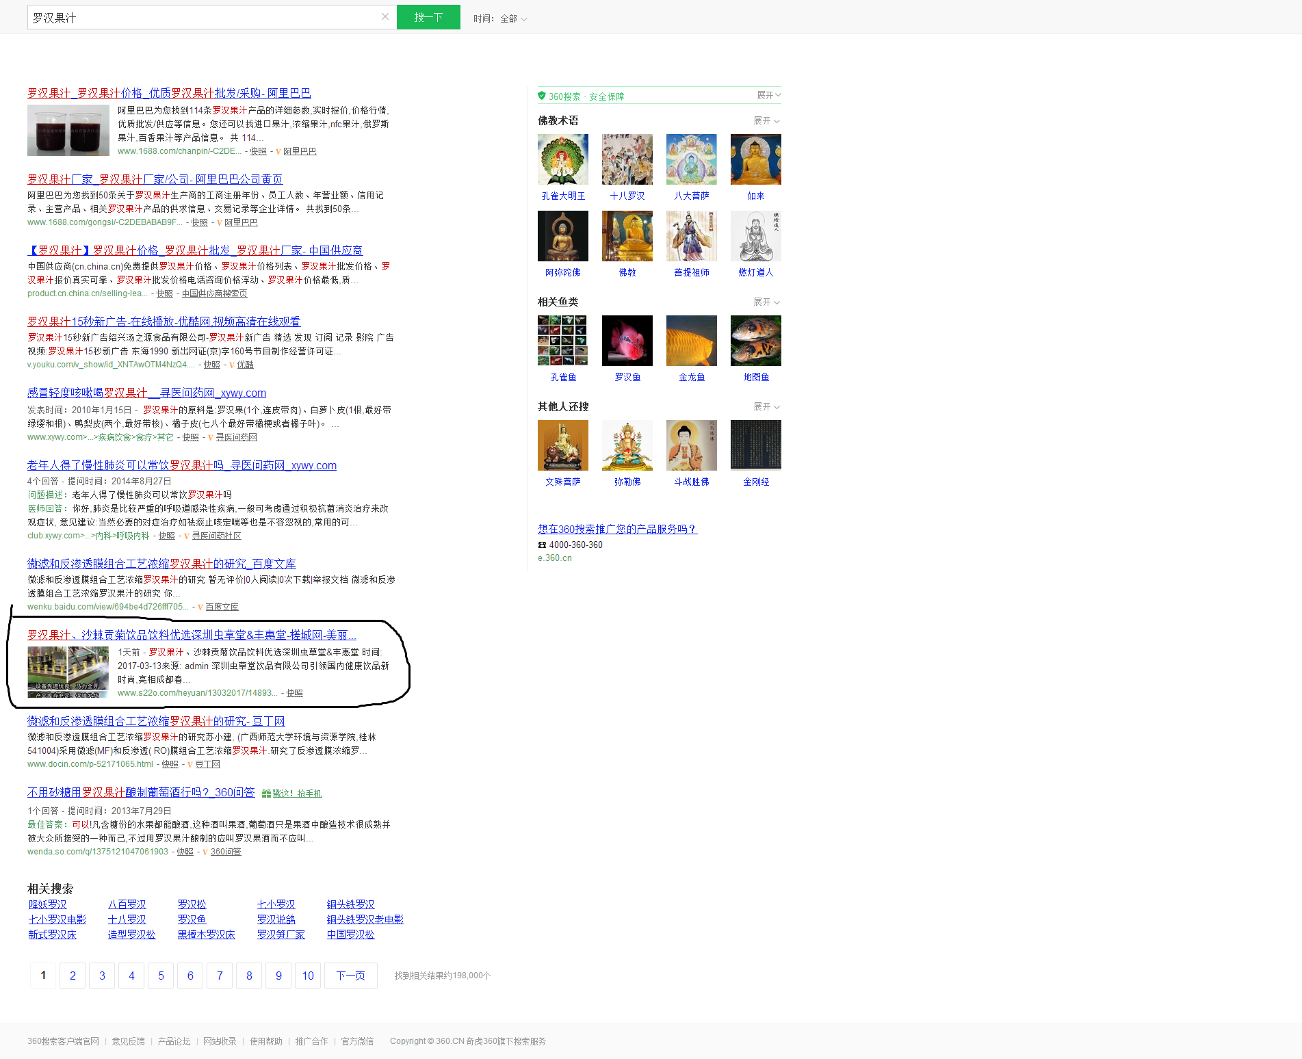1302x1059 pixels.
Task: Open 感冒轻度咳嗽喝罗汉果汁 result
Action: pyautogui.click(x=146, y=393)
